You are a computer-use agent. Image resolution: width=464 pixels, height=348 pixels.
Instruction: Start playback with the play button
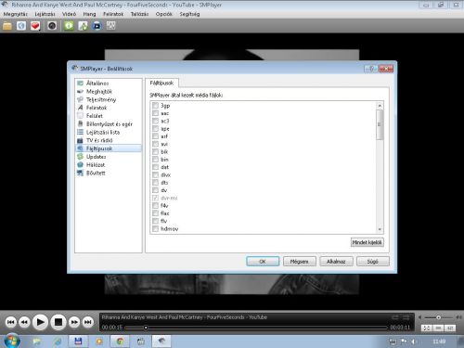coord(40,322)
